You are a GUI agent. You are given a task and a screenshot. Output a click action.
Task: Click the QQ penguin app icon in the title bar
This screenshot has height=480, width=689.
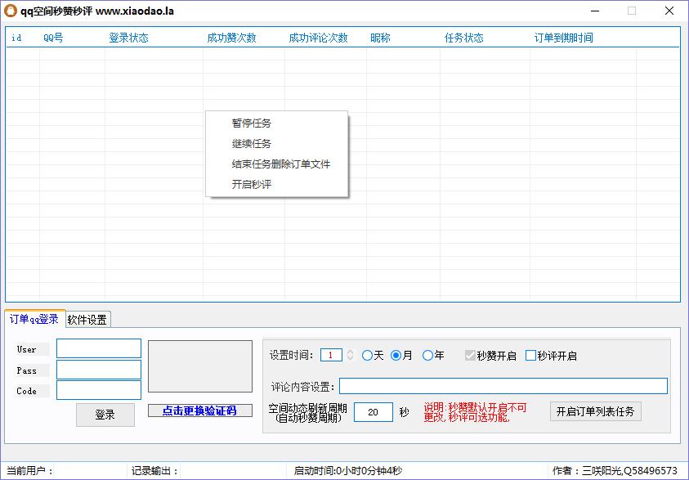[x=10, y=11]
